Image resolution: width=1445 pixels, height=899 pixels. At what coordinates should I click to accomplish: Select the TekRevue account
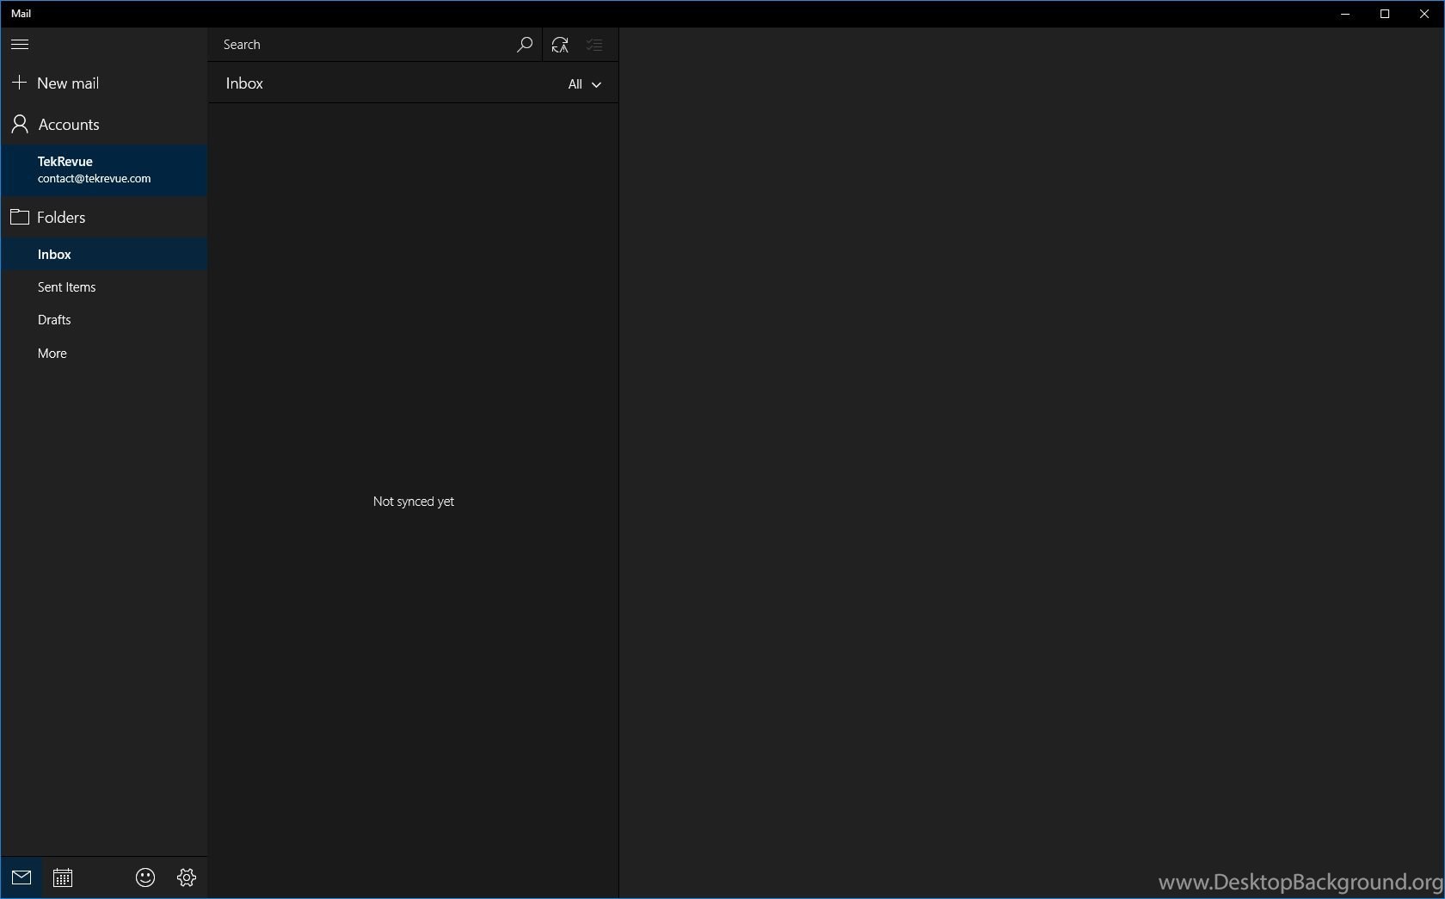104,170
